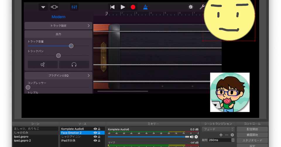Hide the しゃけアイコン source eye

pos(95,137)
